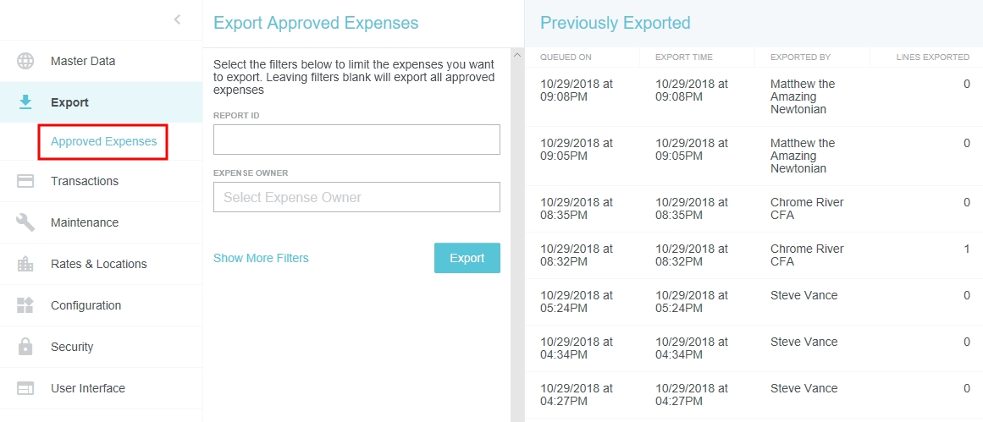The height and width of the screenshot is (422, 983).
Task: Expand Show More Filters
Action: (261, 258)
